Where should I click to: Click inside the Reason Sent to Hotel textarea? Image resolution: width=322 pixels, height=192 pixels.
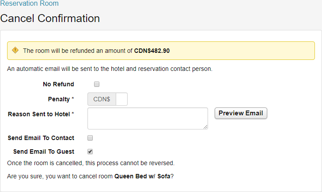(148, 118)
